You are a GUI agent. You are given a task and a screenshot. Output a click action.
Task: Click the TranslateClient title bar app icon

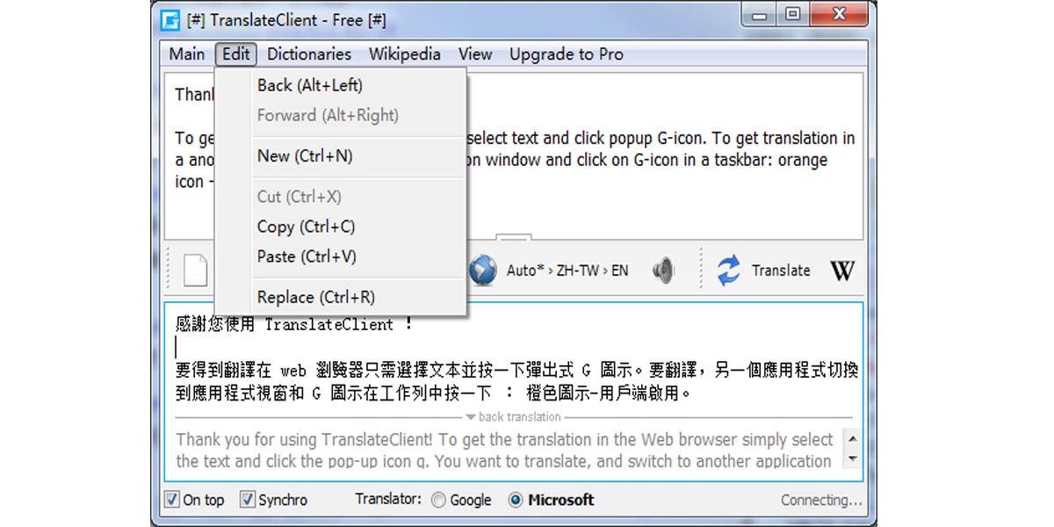tap(170, 20)
